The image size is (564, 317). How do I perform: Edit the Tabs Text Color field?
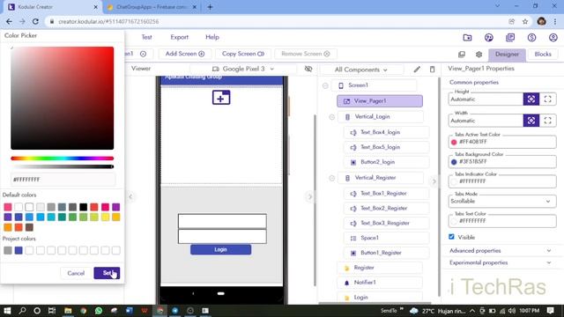tap(502, 221)
